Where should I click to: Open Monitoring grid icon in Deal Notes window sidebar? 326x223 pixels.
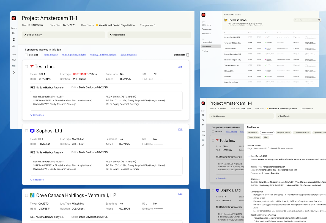(x=203, y=115)
